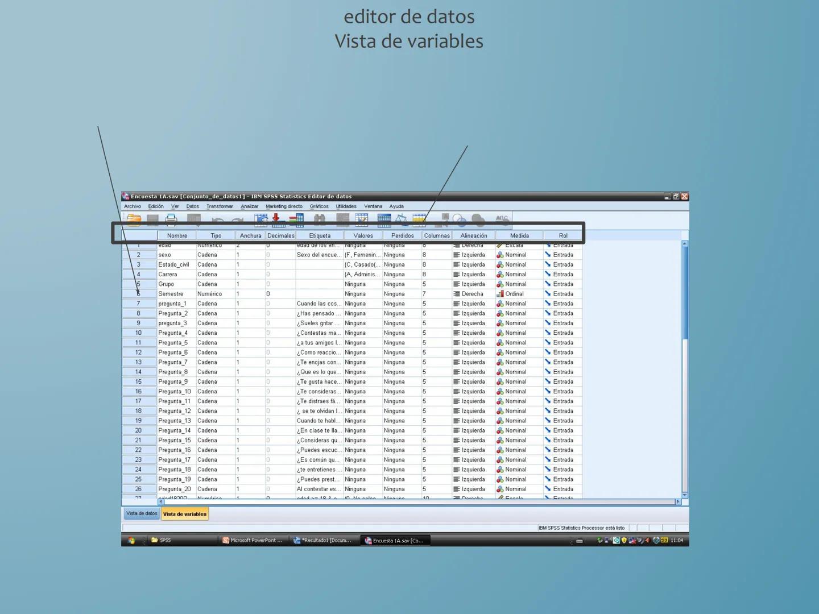Click the Go to case toolbar icon
819x614 pixels.
click(261, 219)
